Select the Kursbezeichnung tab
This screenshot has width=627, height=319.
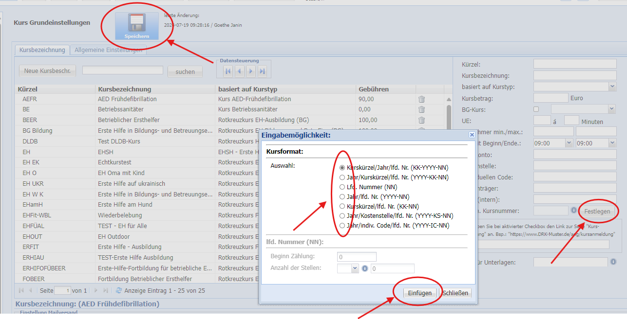point(42,50)
